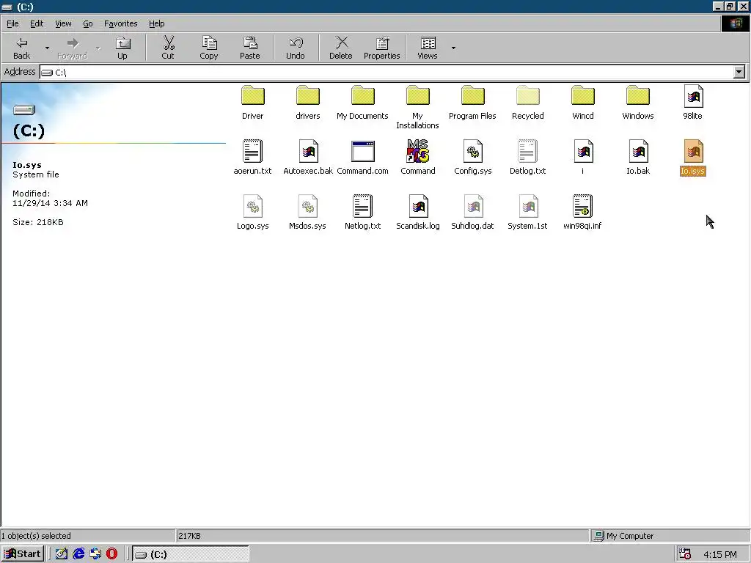Click the Paste toolbar button
Image resolution: width=751 pixels, height=563 pixels.
pyautogui.click(x=249, y=48)
